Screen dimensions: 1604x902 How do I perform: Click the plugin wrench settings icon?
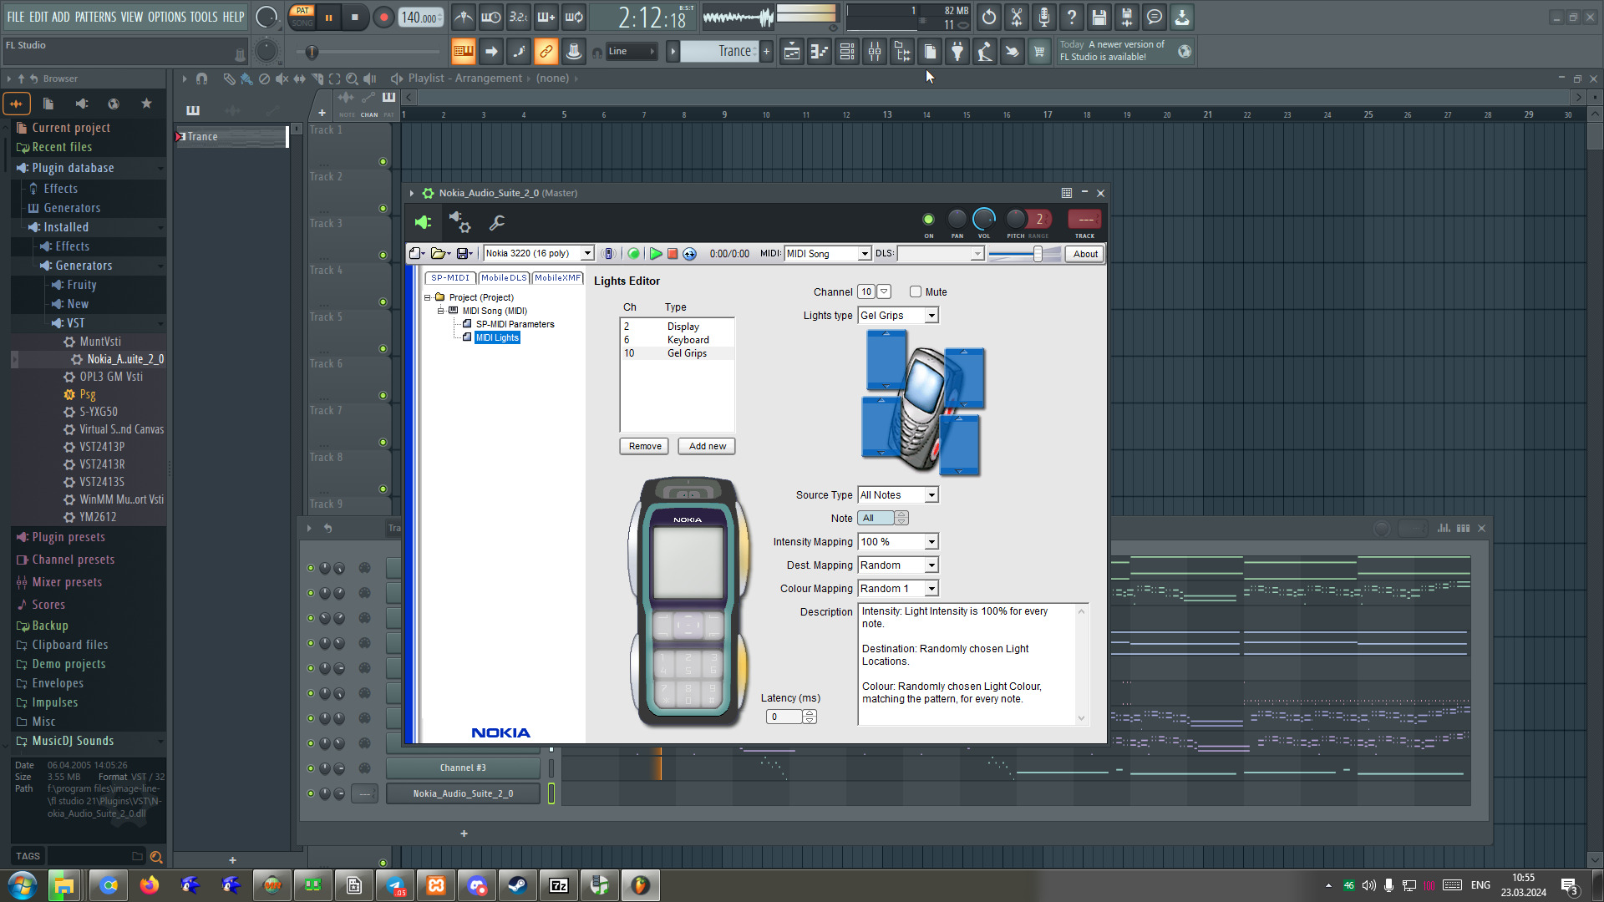point(497,223)
